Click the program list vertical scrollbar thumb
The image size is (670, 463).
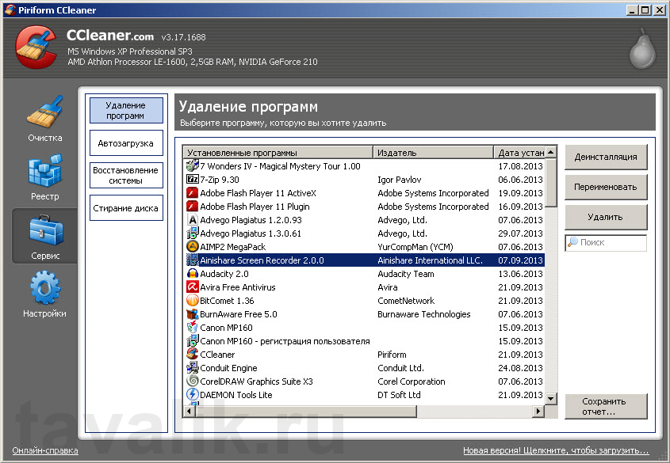point(551,182)
